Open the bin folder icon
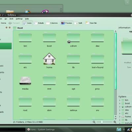Viewport: 132px width, 132px height. coord(25,37)
